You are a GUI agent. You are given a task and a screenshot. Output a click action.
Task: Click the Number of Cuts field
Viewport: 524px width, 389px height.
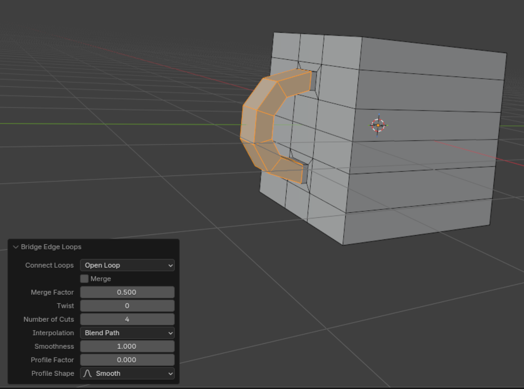pyautogui.click(x=127, y=319)
